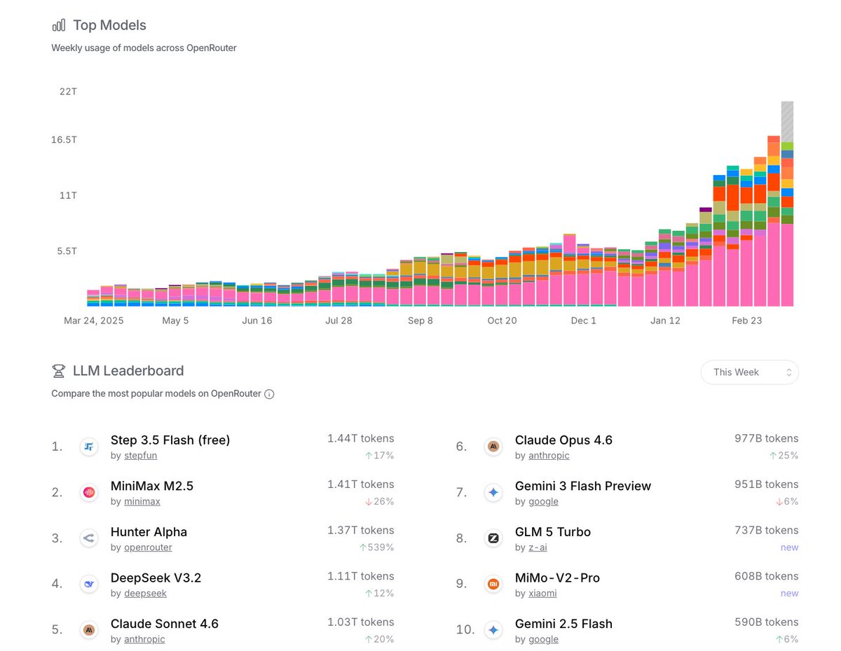The image size is (841, 651).
Task: Follow the google link under Gemini 2.5 Flash
Action: [x=543, y=639]
